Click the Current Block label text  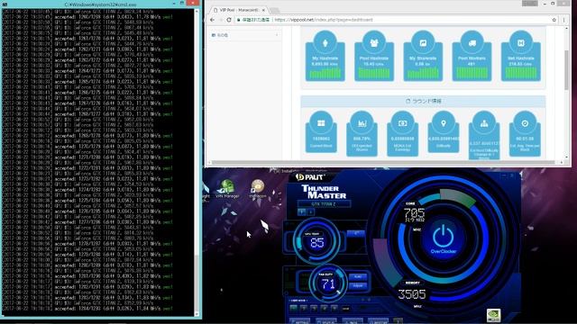[x=321, y=146]
